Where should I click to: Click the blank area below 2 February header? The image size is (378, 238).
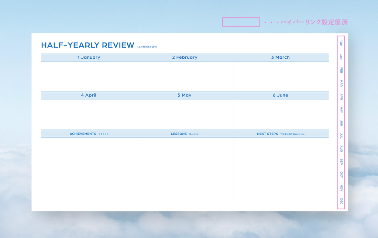185,76
